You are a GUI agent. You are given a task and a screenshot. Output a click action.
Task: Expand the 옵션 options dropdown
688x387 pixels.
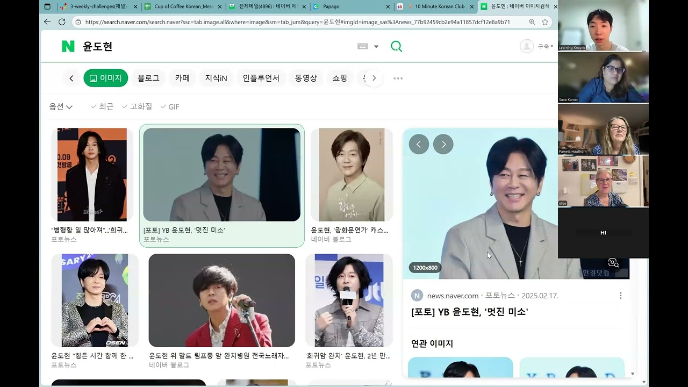click(61, 107)
